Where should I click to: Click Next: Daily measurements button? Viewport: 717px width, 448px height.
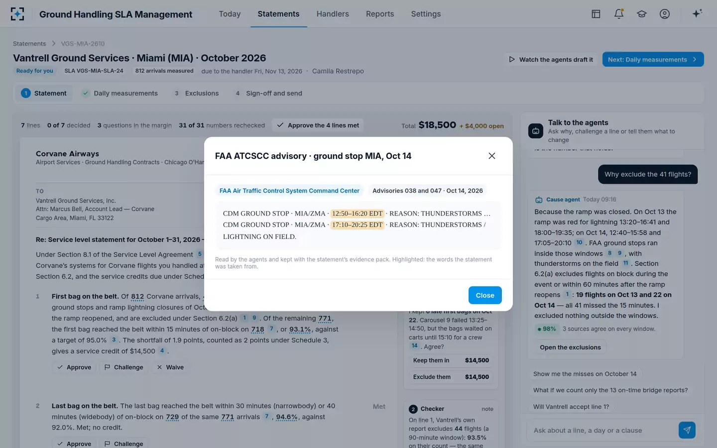click(x=653, y=59)
